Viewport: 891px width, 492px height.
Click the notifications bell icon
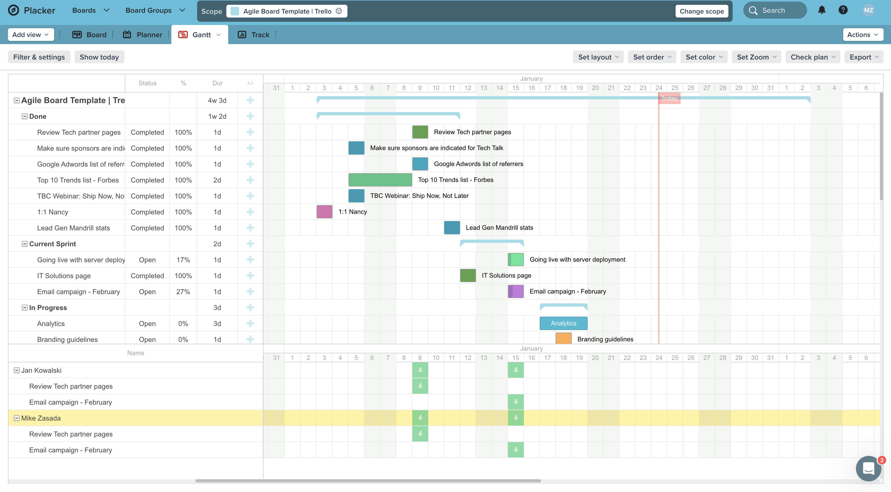point(822,10)
